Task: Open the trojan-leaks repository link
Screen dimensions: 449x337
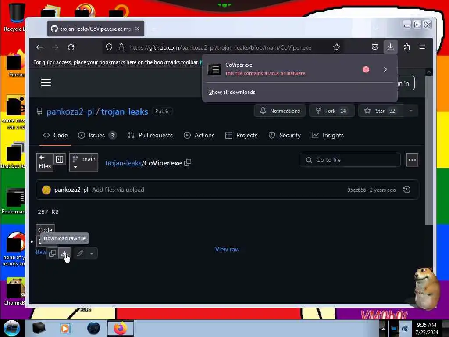Action: [125, 111]
